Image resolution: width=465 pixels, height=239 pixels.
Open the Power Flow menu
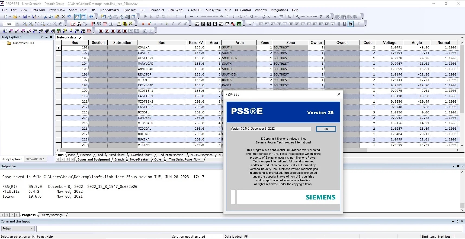pyautogui.click(x=57, y=10)
